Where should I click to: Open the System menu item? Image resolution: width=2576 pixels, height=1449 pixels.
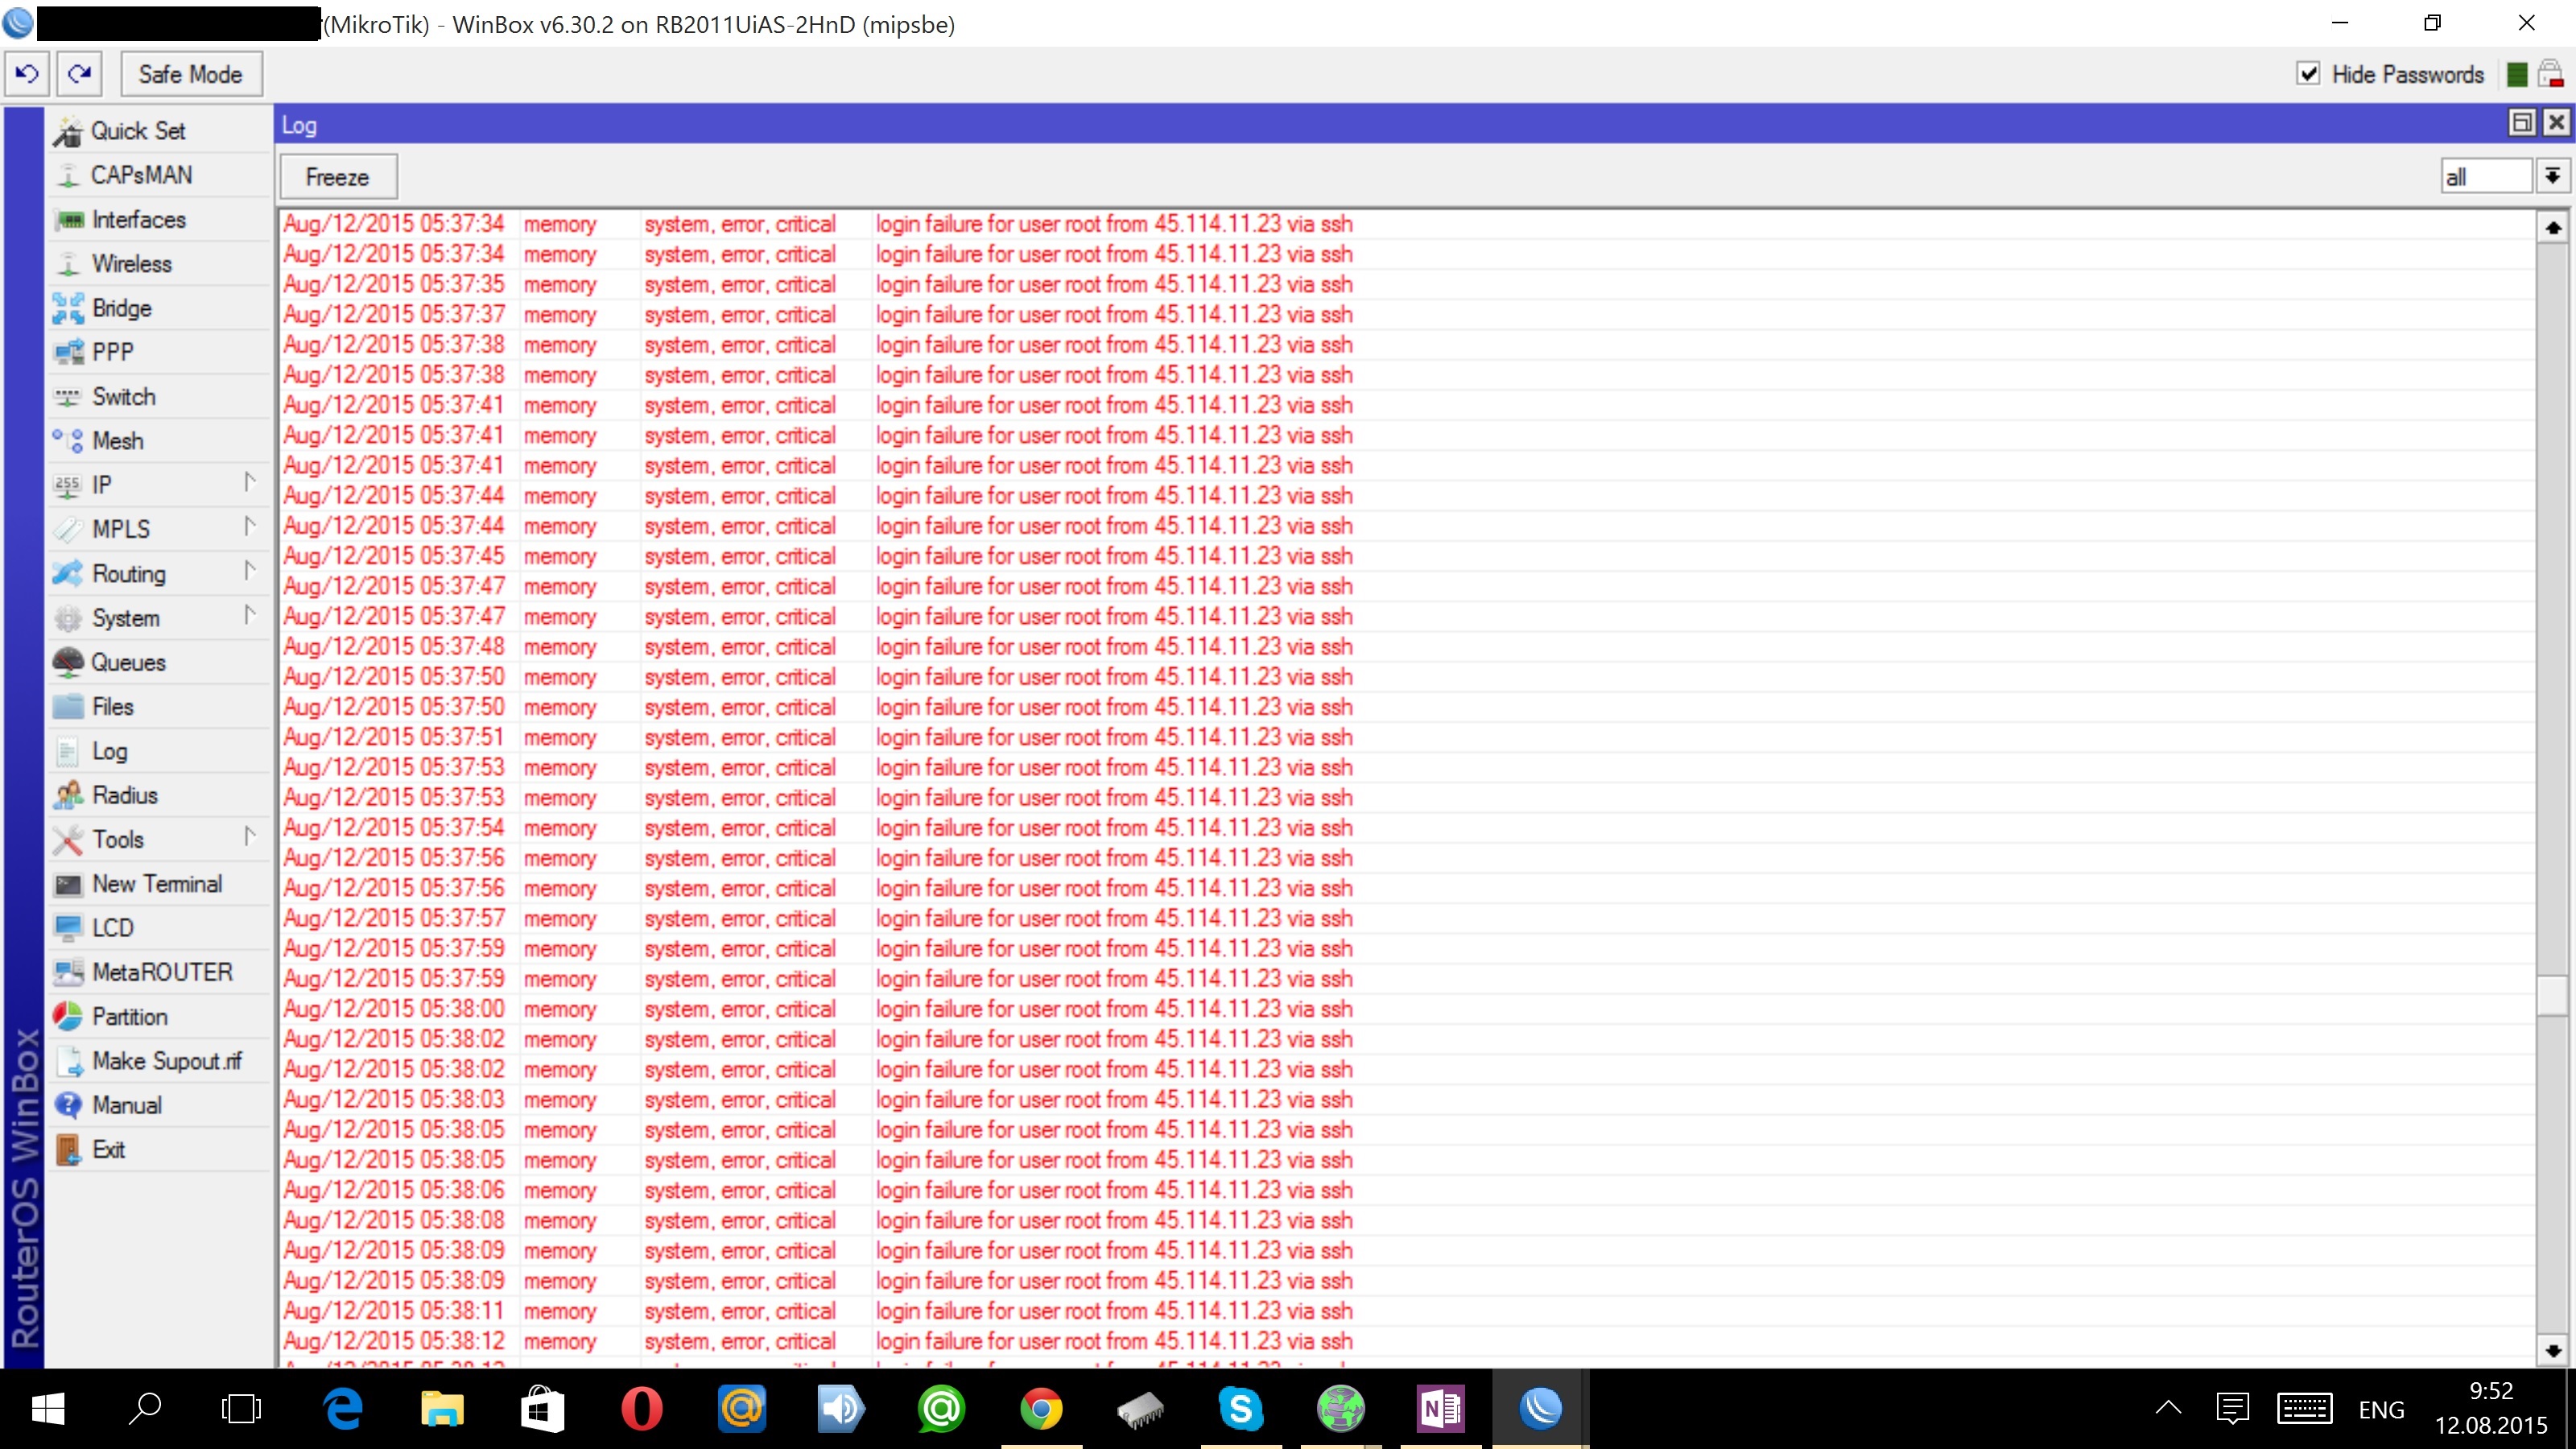coord(125,618)
